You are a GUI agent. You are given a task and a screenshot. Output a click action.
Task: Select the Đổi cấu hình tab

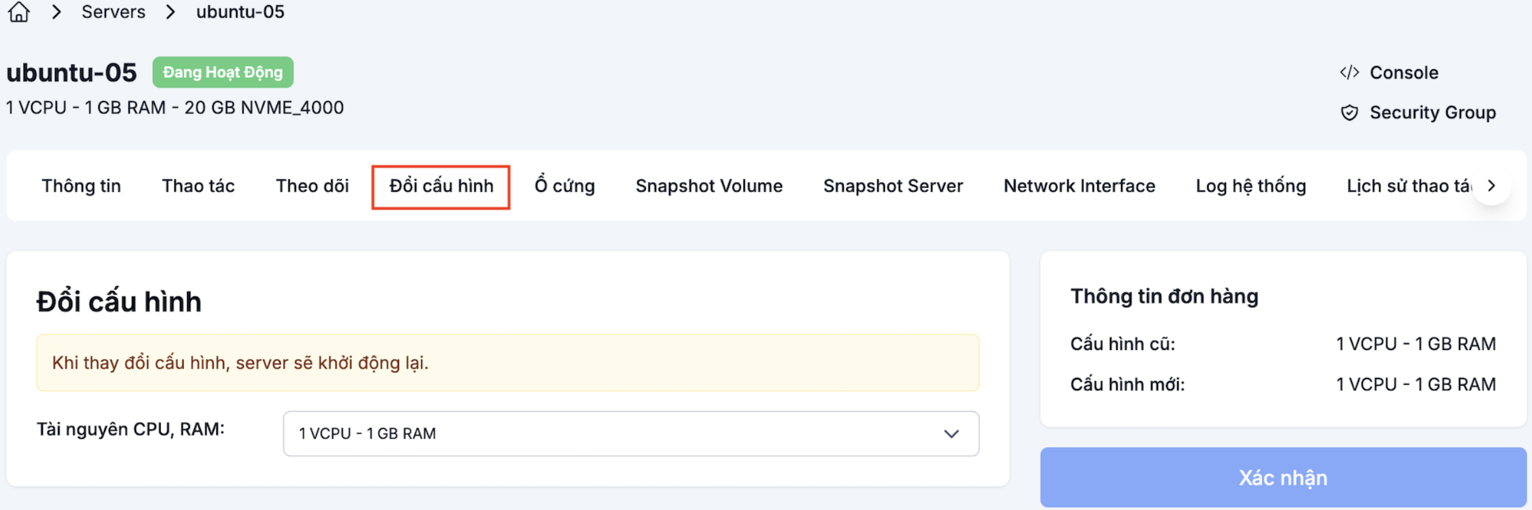click(441, 186)
